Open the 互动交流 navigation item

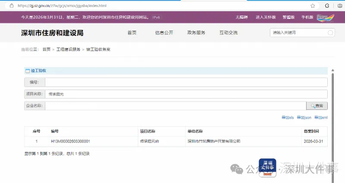click(229, 33)
